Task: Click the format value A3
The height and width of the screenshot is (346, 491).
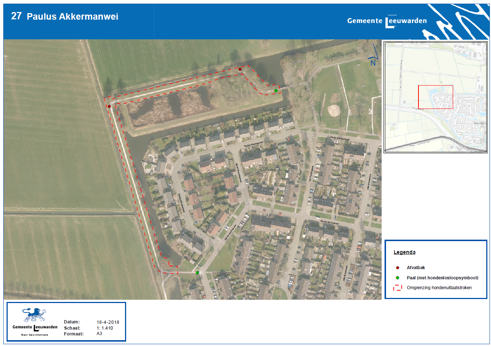Action: [x=100, y=334]
